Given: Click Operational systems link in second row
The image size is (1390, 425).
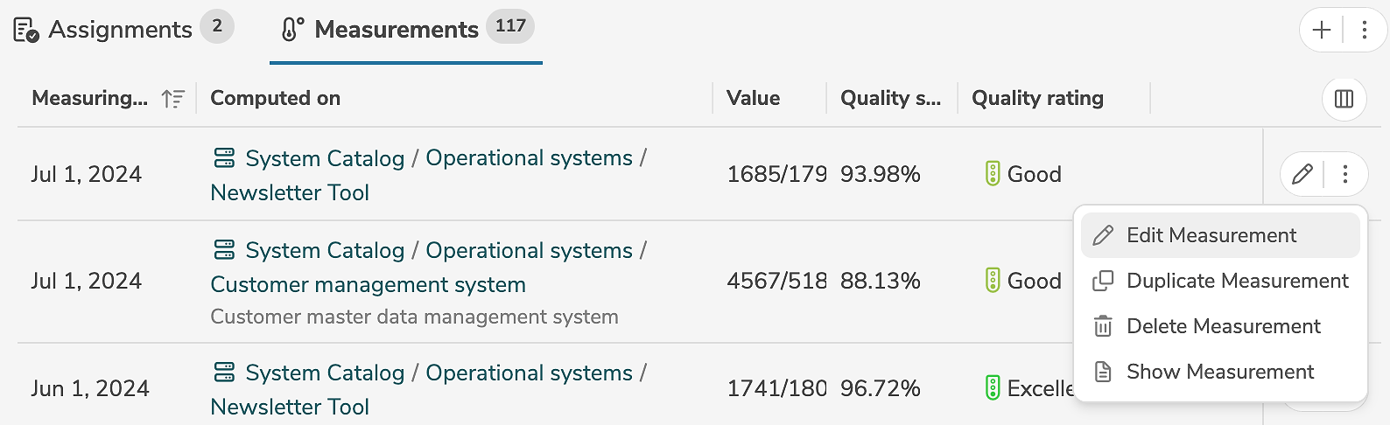Looking at the screenshot, I should coord(529,250).
